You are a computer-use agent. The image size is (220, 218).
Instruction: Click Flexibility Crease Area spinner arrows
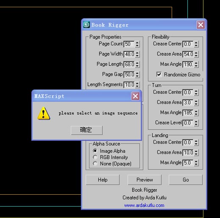(x=196, y=54)
